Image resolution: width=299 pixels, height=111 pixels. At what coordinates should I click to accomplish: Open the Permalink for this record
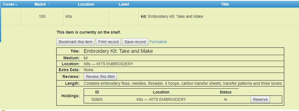pyautogui.click(x=158, y=42)
